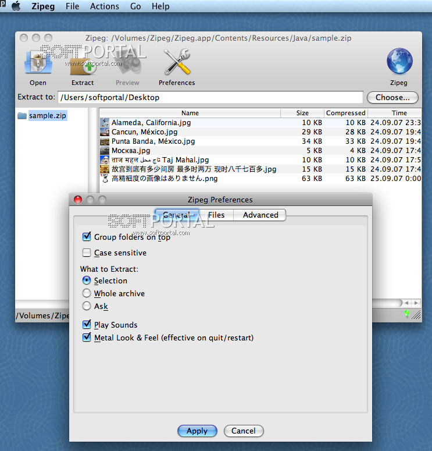
Task: Click the Alameda, California.jpg thumbnail icon
Action: [x=105, y=123]
